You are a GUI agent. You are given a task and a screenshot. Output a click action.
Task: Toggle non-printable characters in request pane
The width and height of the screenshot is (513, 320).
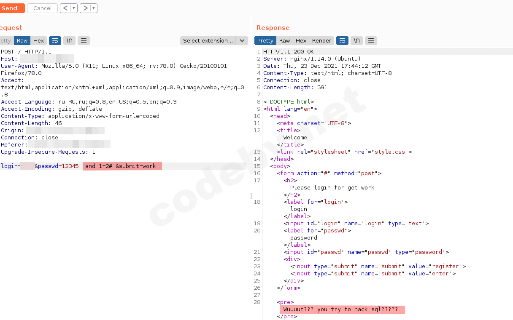point(69,41)
